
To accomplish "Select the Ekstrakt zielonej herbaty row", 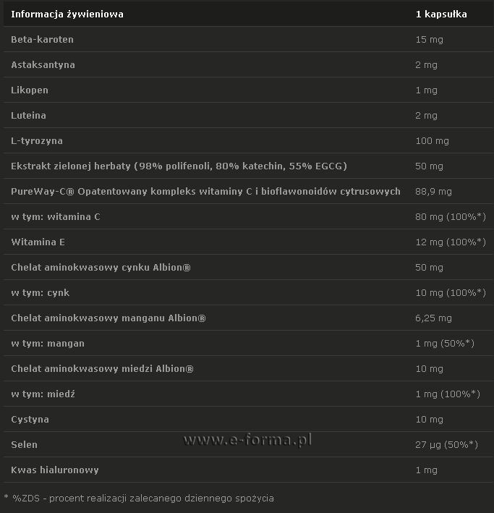I will [248, 166].
